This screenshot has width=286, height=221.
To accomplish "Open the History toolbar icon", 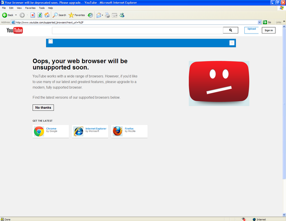I will [x=90, y=15].
